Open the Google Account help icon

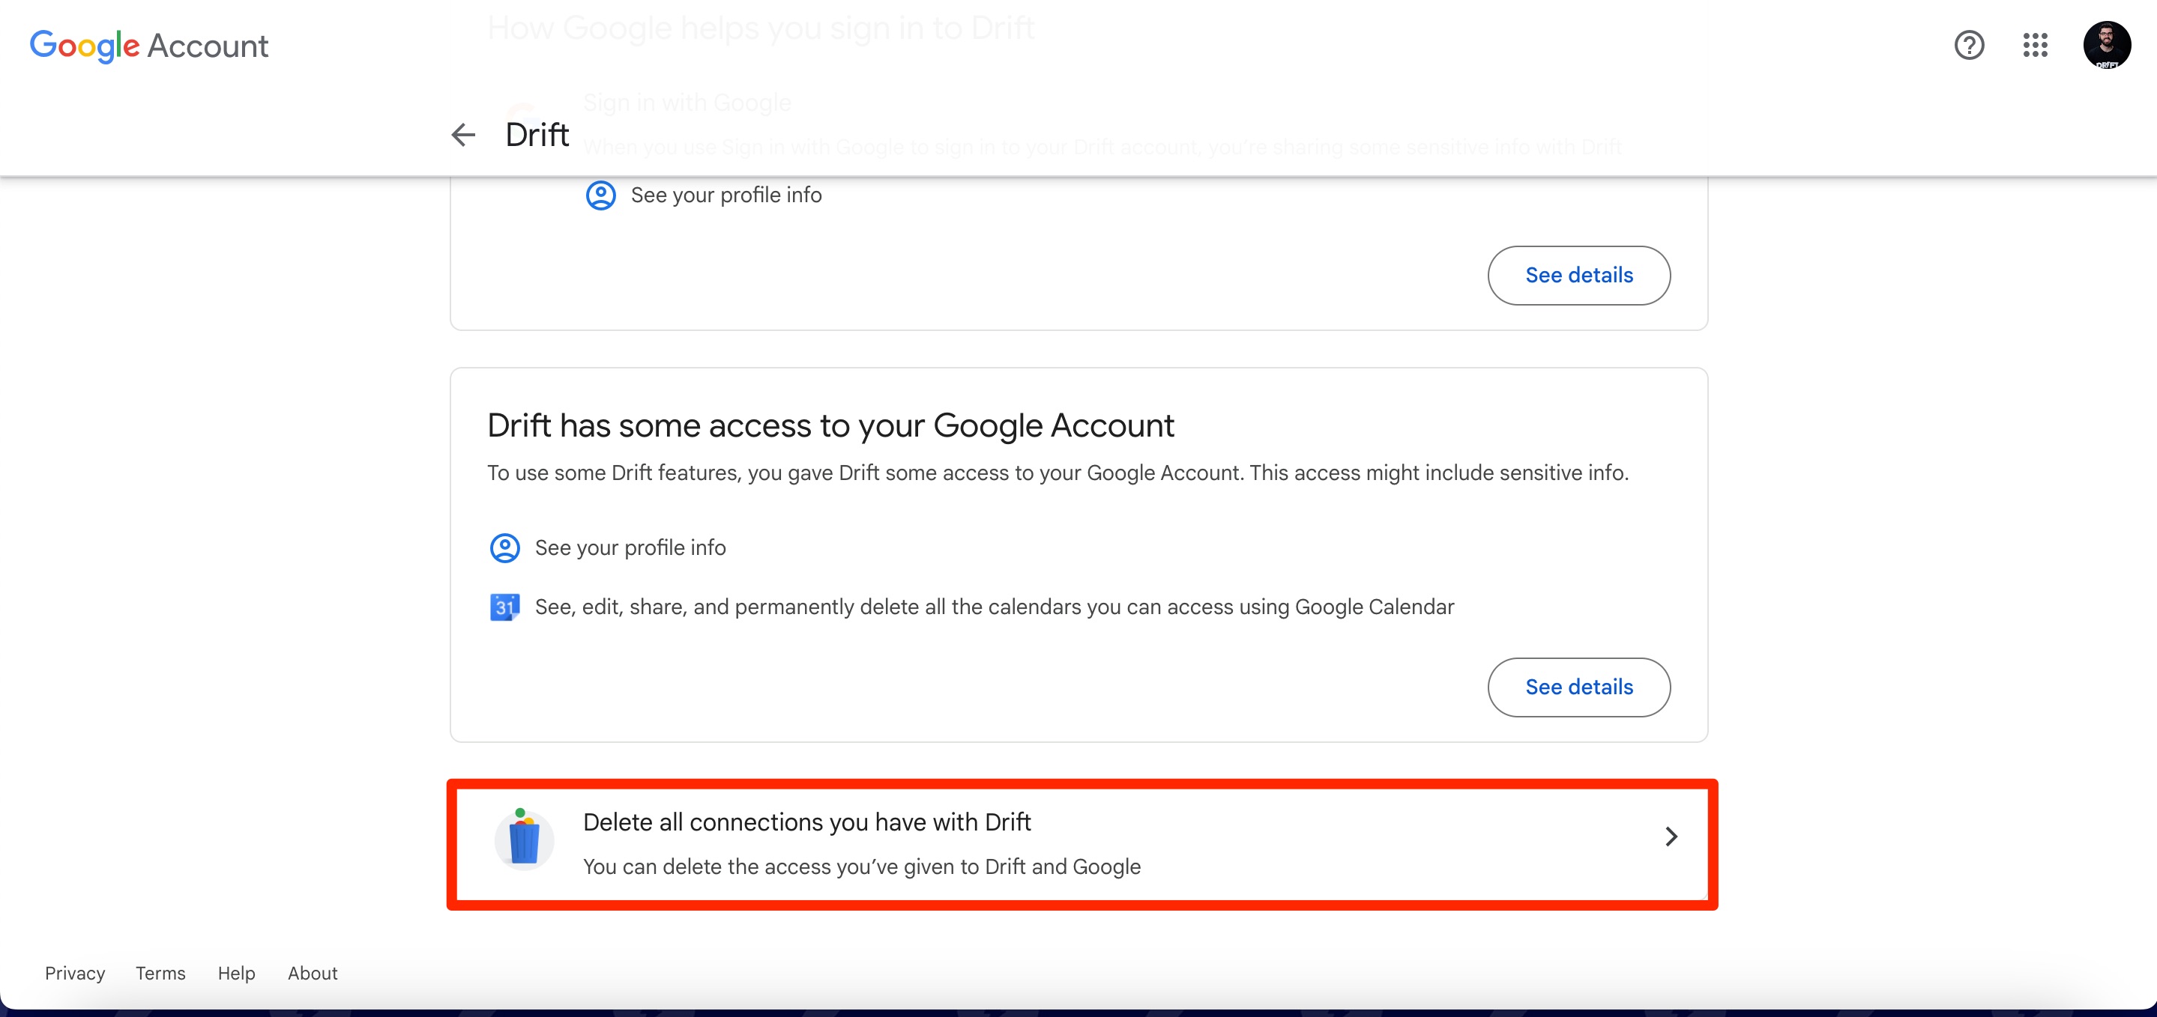1970,45
